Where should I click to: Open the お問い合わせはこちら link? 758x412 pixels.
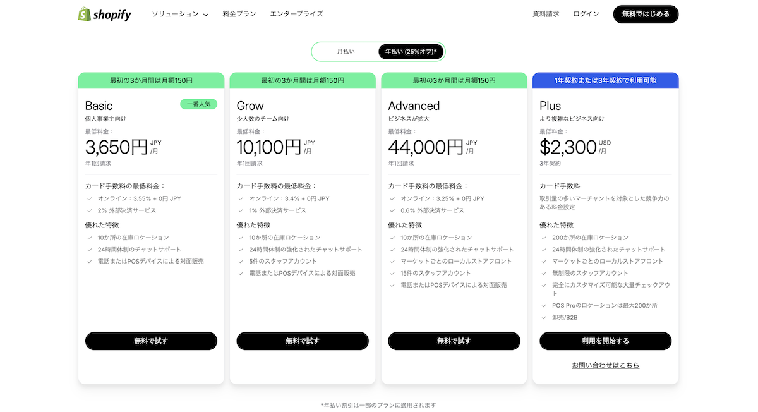click(x=606, y=365)
